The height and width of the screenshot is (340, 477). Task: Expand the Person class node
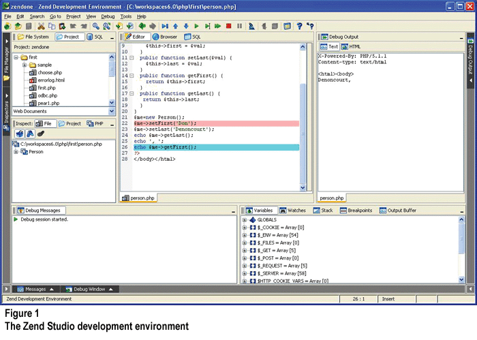16,152
